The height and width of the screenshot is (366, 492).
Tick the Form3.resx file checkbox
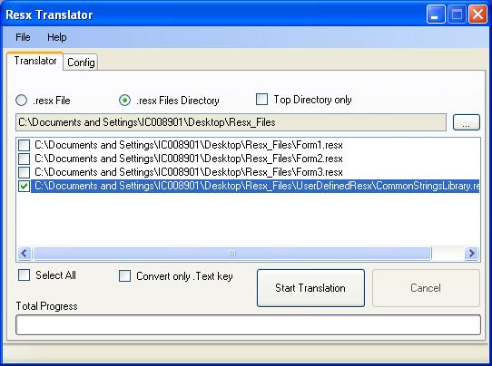(x=25, y=172)
